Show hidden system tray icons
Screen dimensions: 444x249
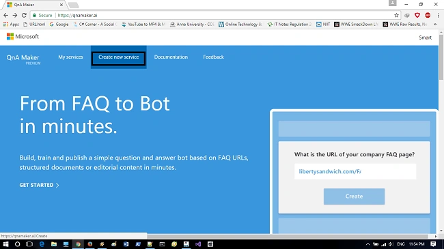pyautogui.click(x=367, y=244)
